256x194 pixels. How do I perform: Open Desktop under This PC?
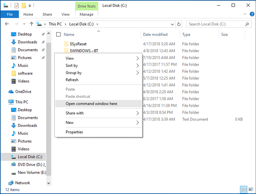click(25, 110)
